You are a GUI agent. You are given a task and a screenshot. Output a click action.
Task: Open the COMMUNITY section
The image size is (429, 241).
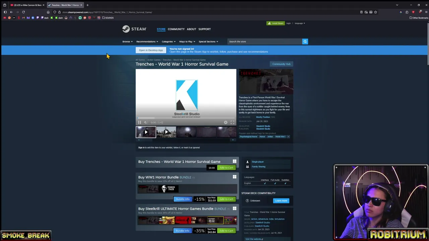coord(176,29)
